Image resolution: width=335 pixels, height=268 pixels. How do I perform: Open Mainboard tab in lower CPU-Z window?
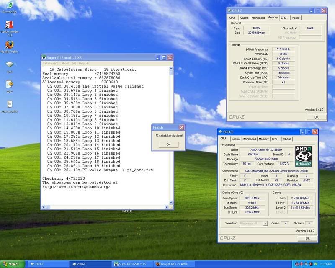click(x=249, y=139)
